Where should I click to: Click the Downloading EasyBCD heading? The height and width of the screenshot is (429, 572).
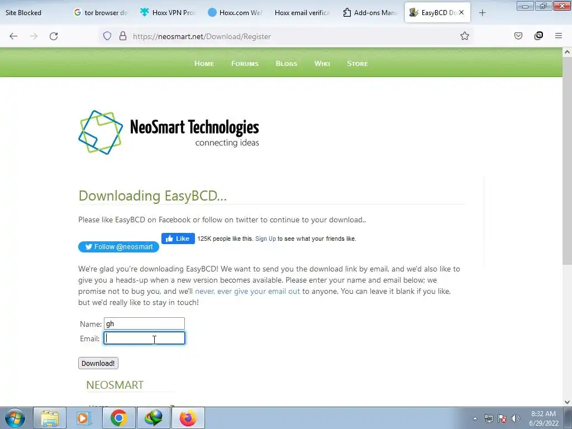click(152, 196)
